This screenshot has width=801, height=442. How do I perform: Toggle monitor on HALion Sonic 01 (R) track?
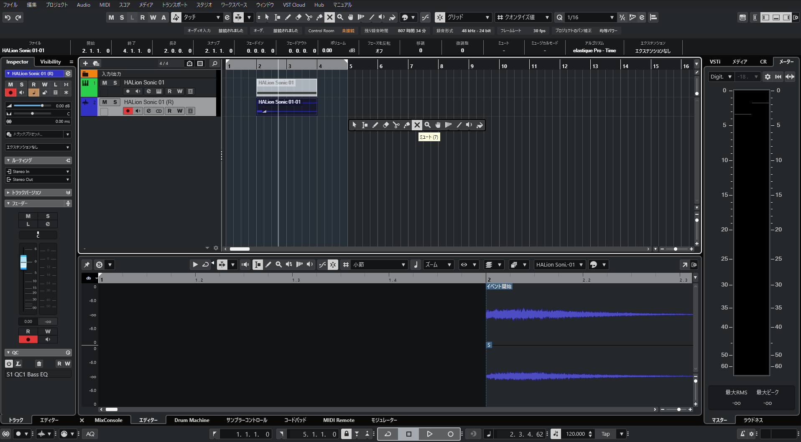click(138, 111)
